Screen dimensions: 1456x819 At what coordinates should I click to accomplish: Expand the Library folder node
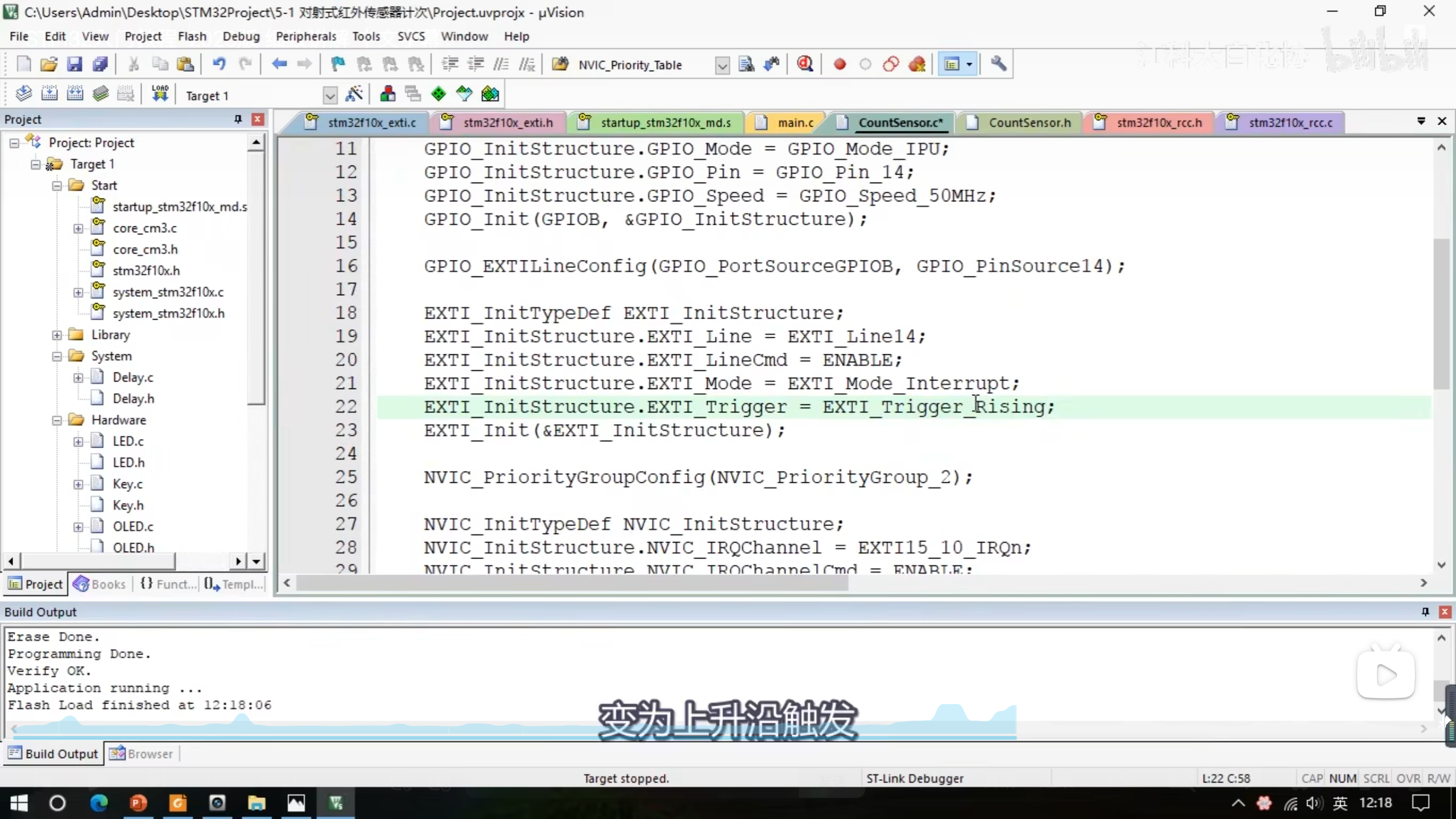point(57,335)
